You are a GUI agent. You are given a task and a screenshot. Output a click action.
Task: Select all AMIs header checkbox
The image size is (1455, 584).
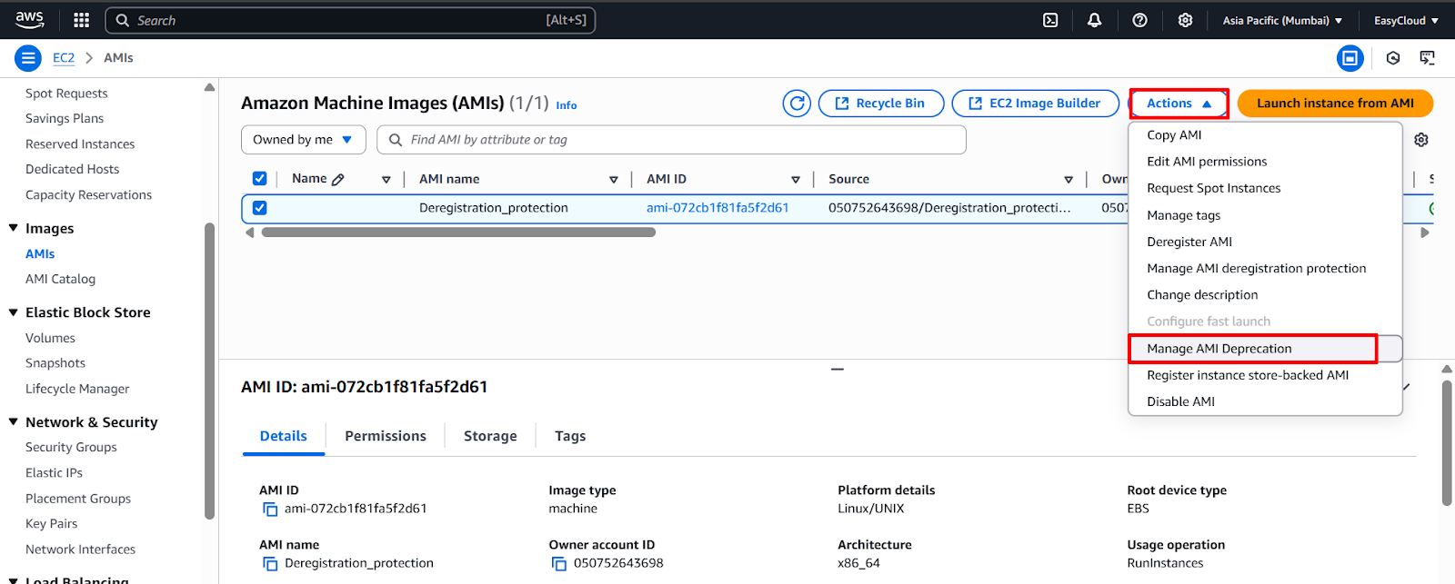[x=259, y=179]
